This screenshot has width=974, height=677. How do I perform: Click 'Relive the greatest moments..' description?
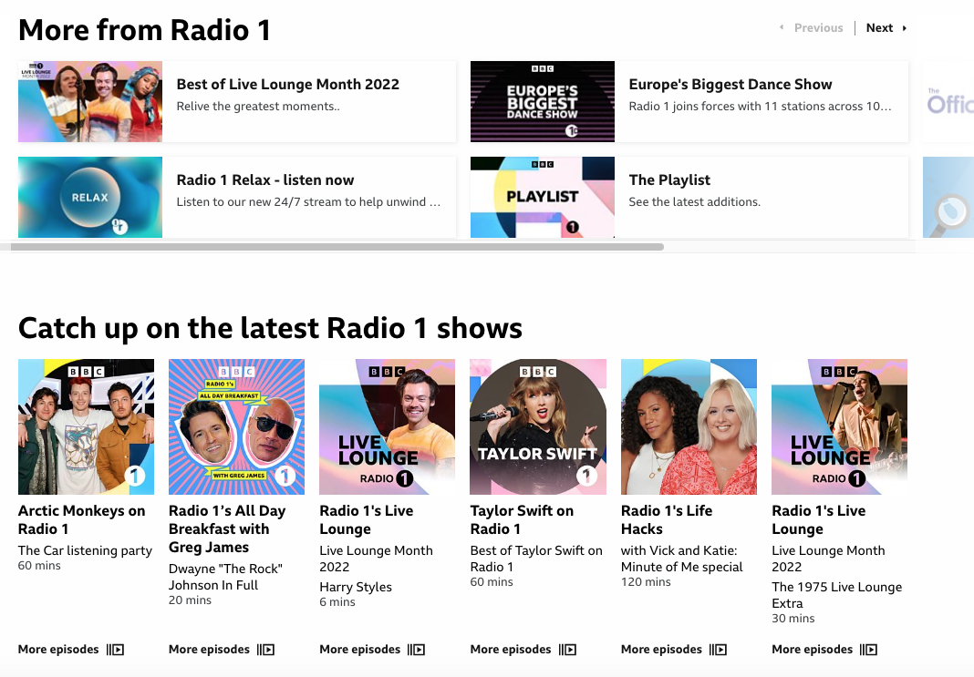pos(258,106)
